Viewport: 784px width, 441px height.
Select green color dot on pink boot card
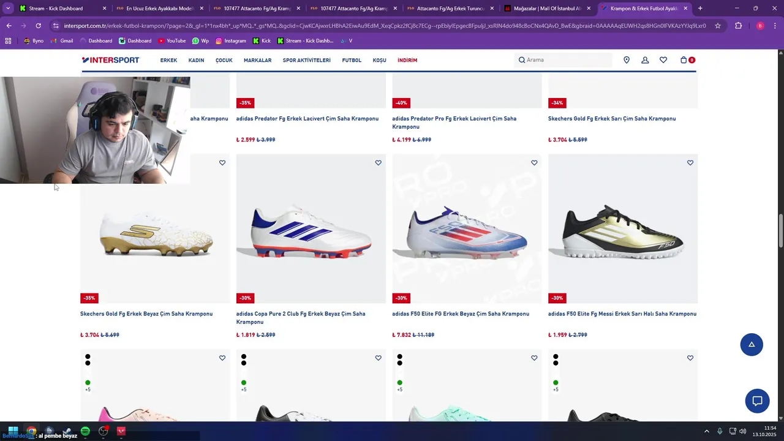[x=88, y=383]
